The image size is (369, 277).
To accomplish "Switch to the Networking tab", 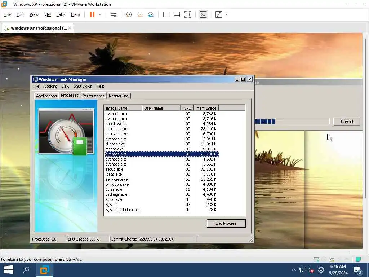I will 119,96.
